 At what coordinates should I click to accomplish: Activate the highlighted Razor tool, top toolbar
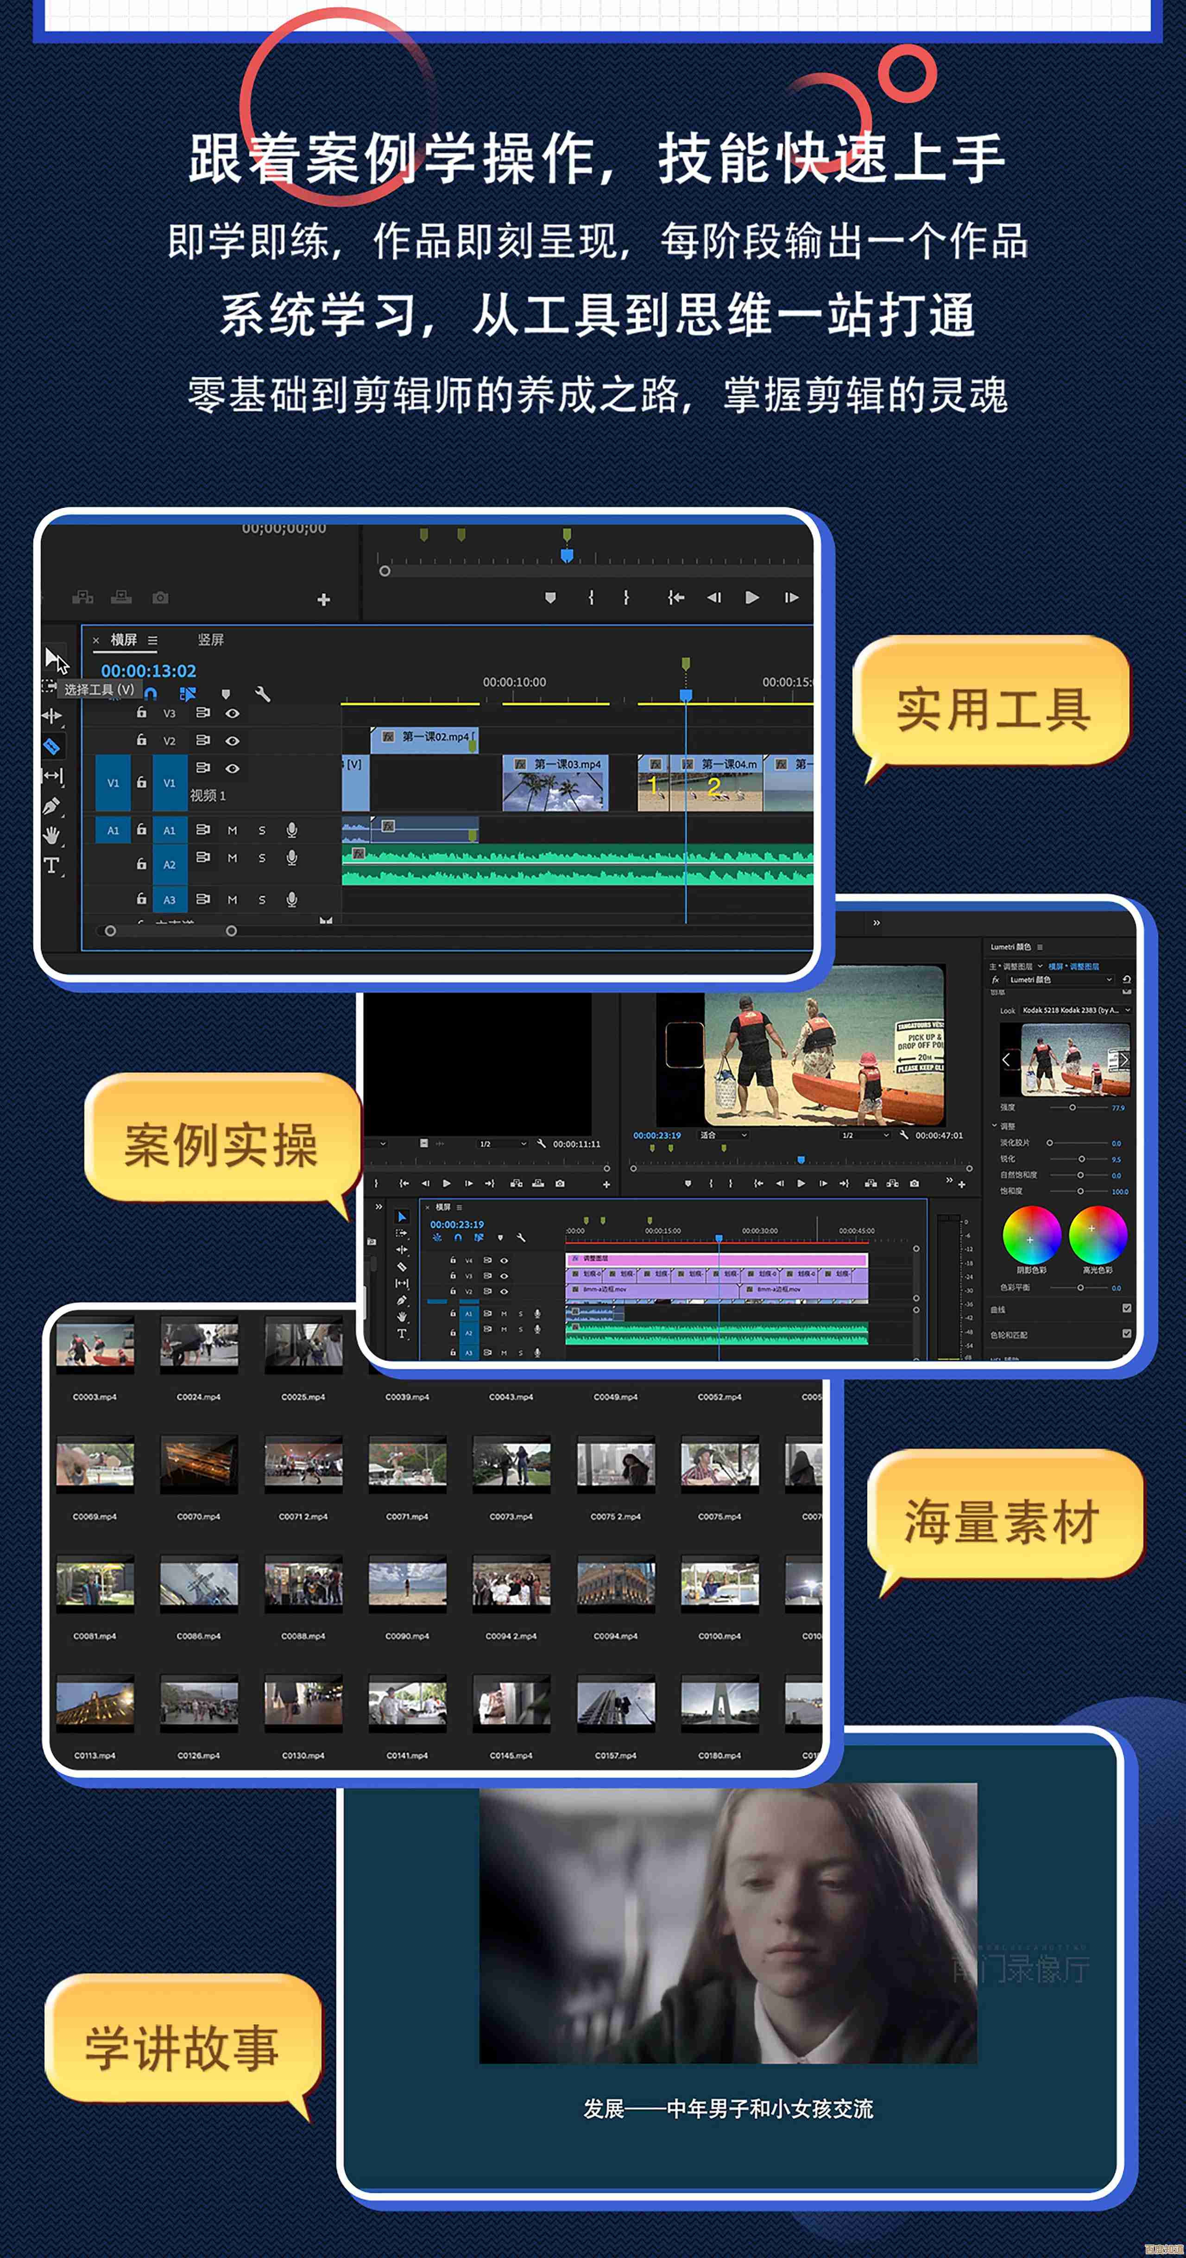(52, 746)
